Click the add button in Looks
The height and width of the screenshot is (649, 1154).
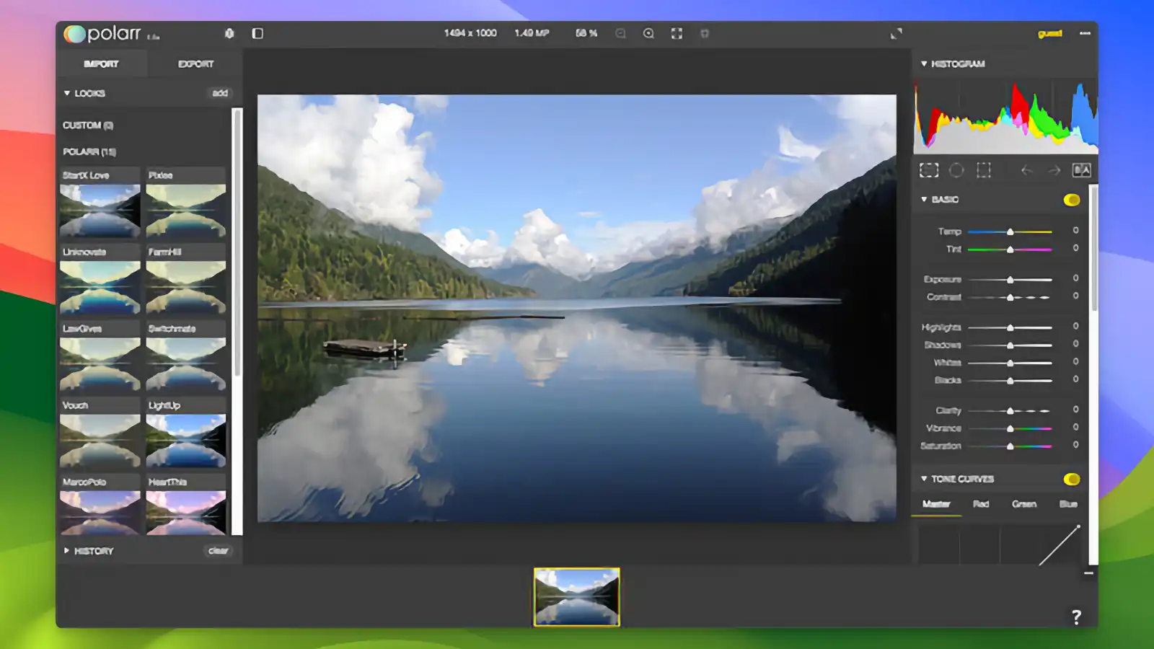tap(220, 93)
